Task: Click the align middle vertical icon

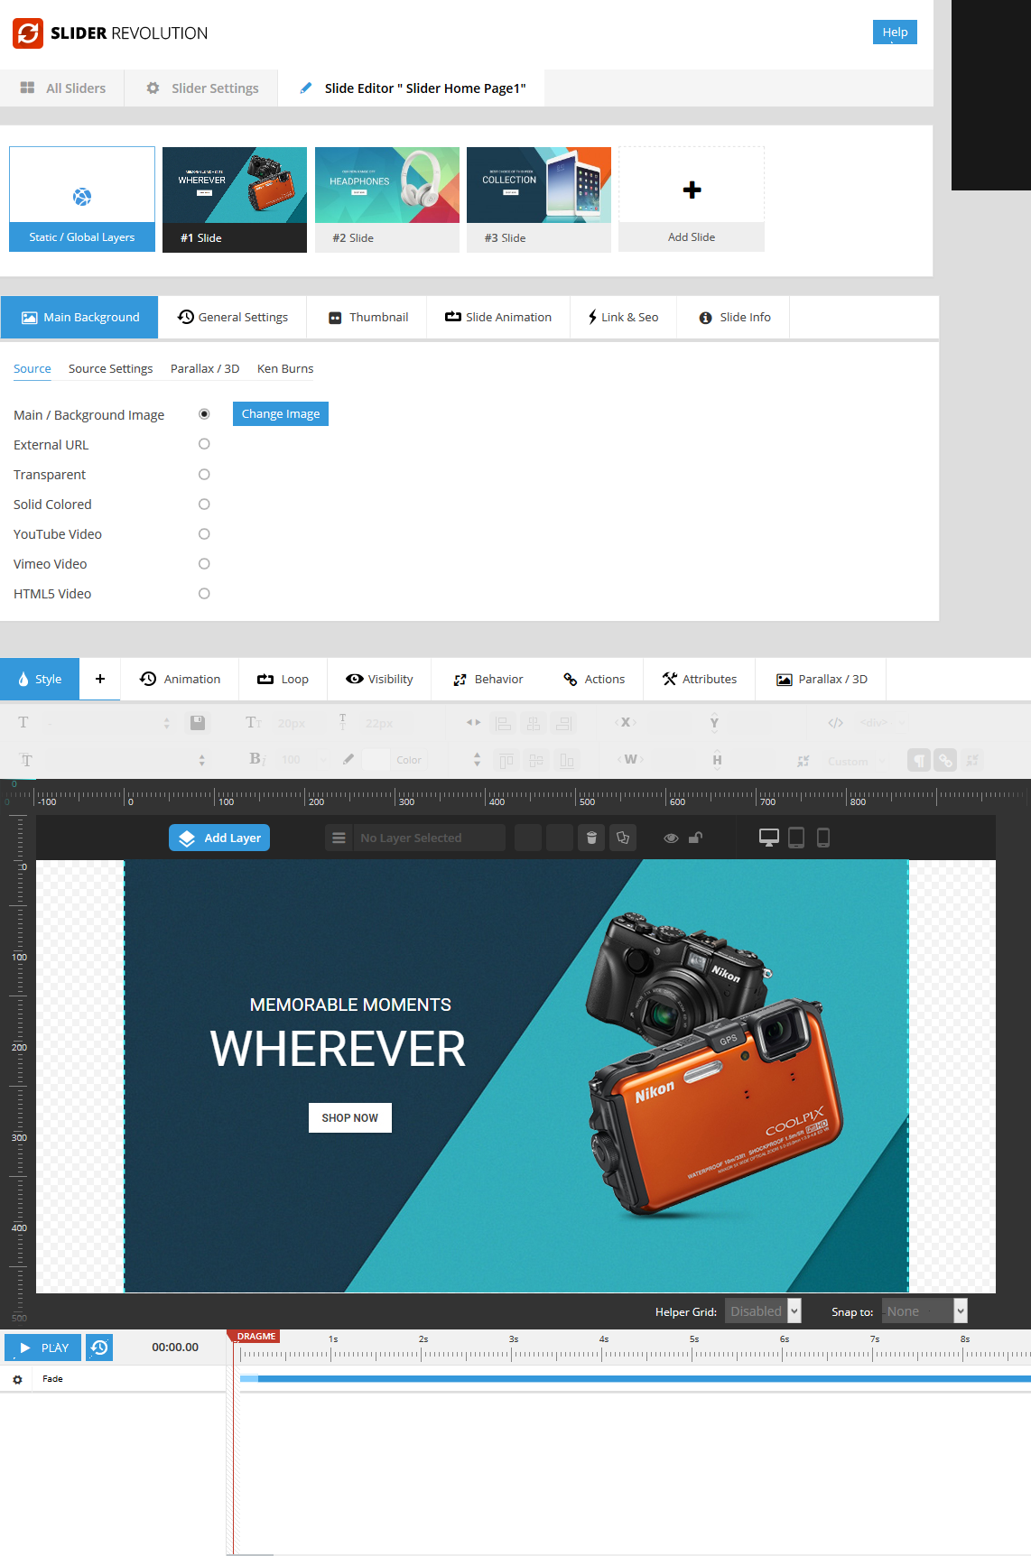Action: [x=536, y=760]
